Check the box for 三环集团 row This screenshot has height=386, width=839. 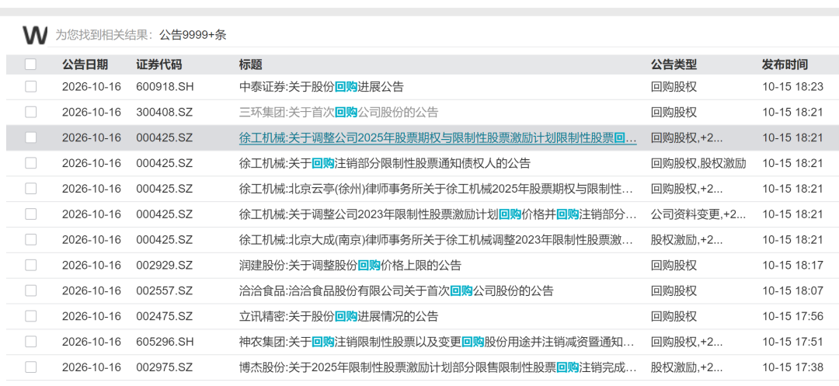click(x=30, y=113)
